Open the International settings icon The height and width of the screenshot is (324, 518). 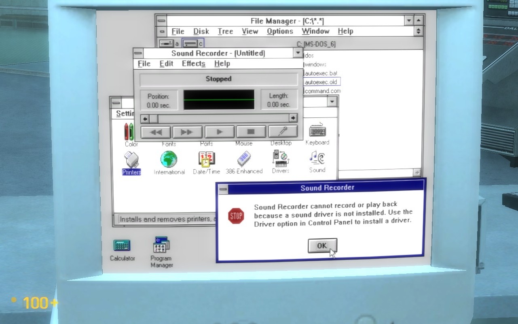[x=169, y=160]
